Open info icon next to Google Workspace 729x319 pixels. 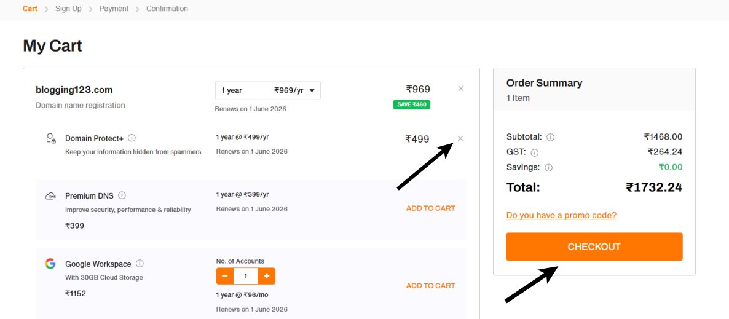click(x=140, y=264)
